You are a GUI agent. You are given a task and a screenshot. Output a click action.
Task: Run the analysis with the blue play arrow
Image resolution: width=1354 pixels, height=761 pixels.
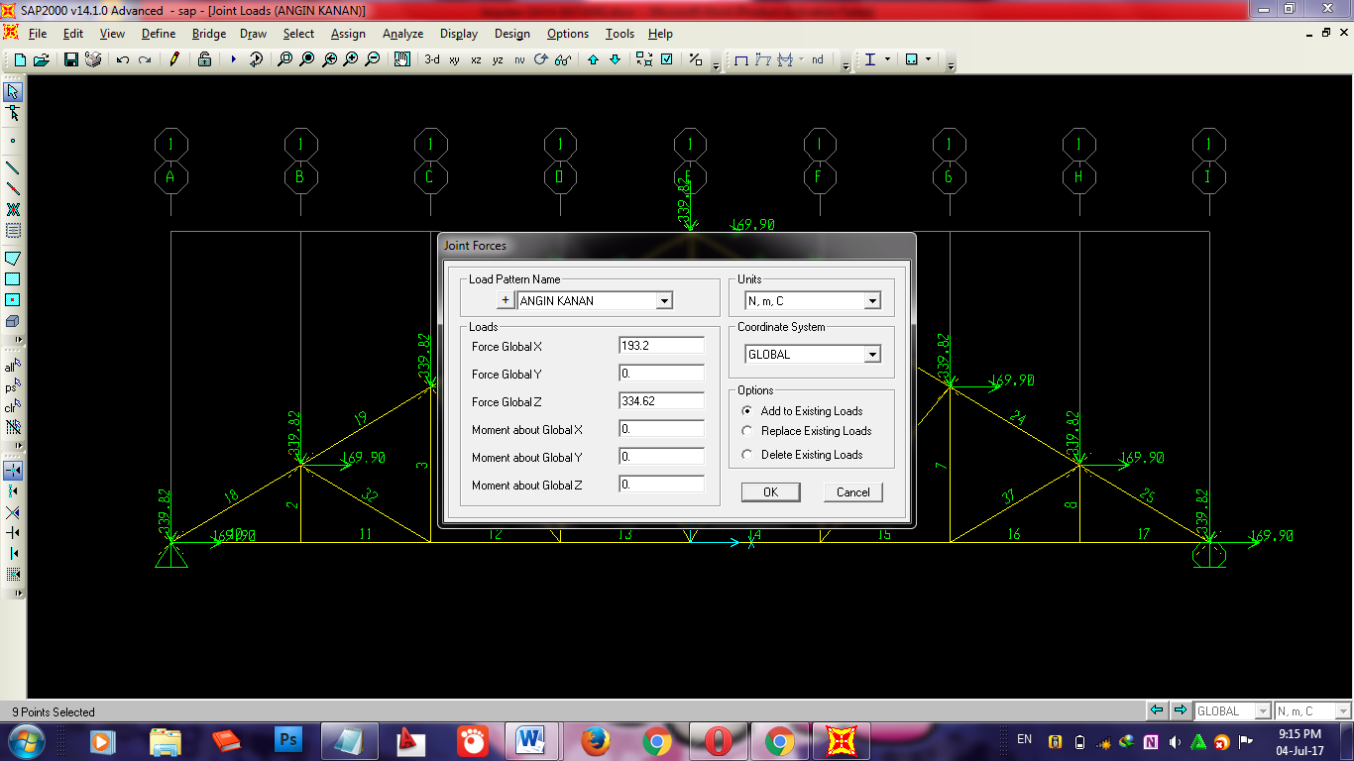click(x=234, y=59)
